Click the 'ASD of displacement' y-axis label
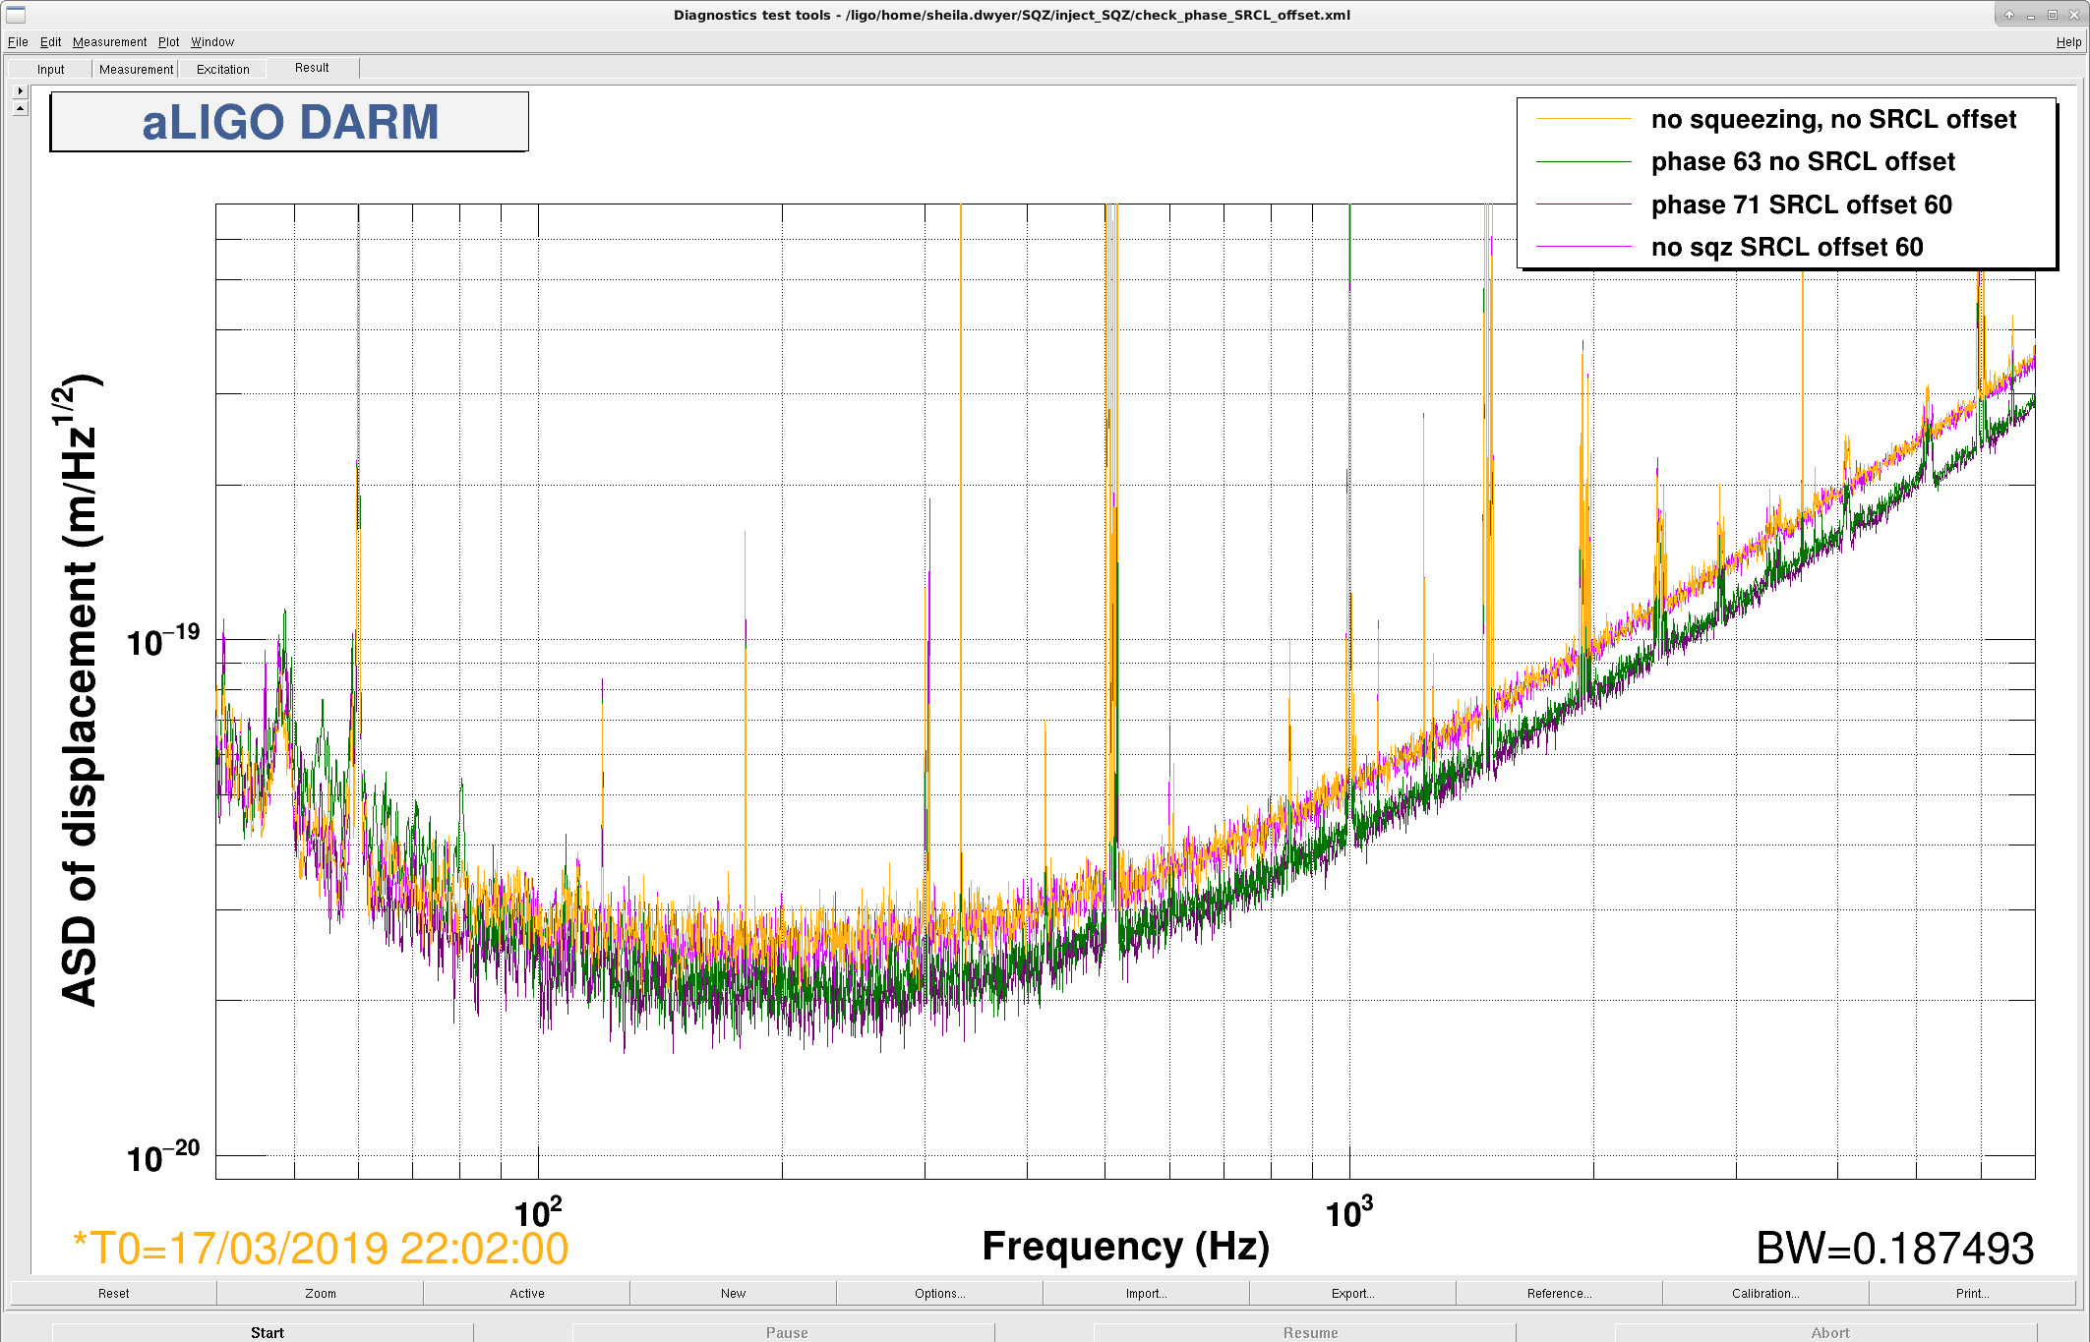Viewport: 2090px width, 1342px height. tap(79, 690)
